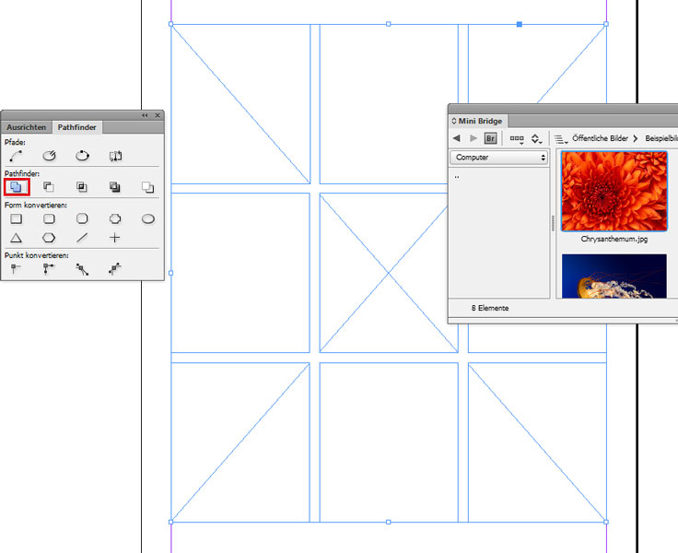Screen dimensions: 678x553
Task: Open the view options dropdown in Mini Bridge
Action: (x=517, y=138)
